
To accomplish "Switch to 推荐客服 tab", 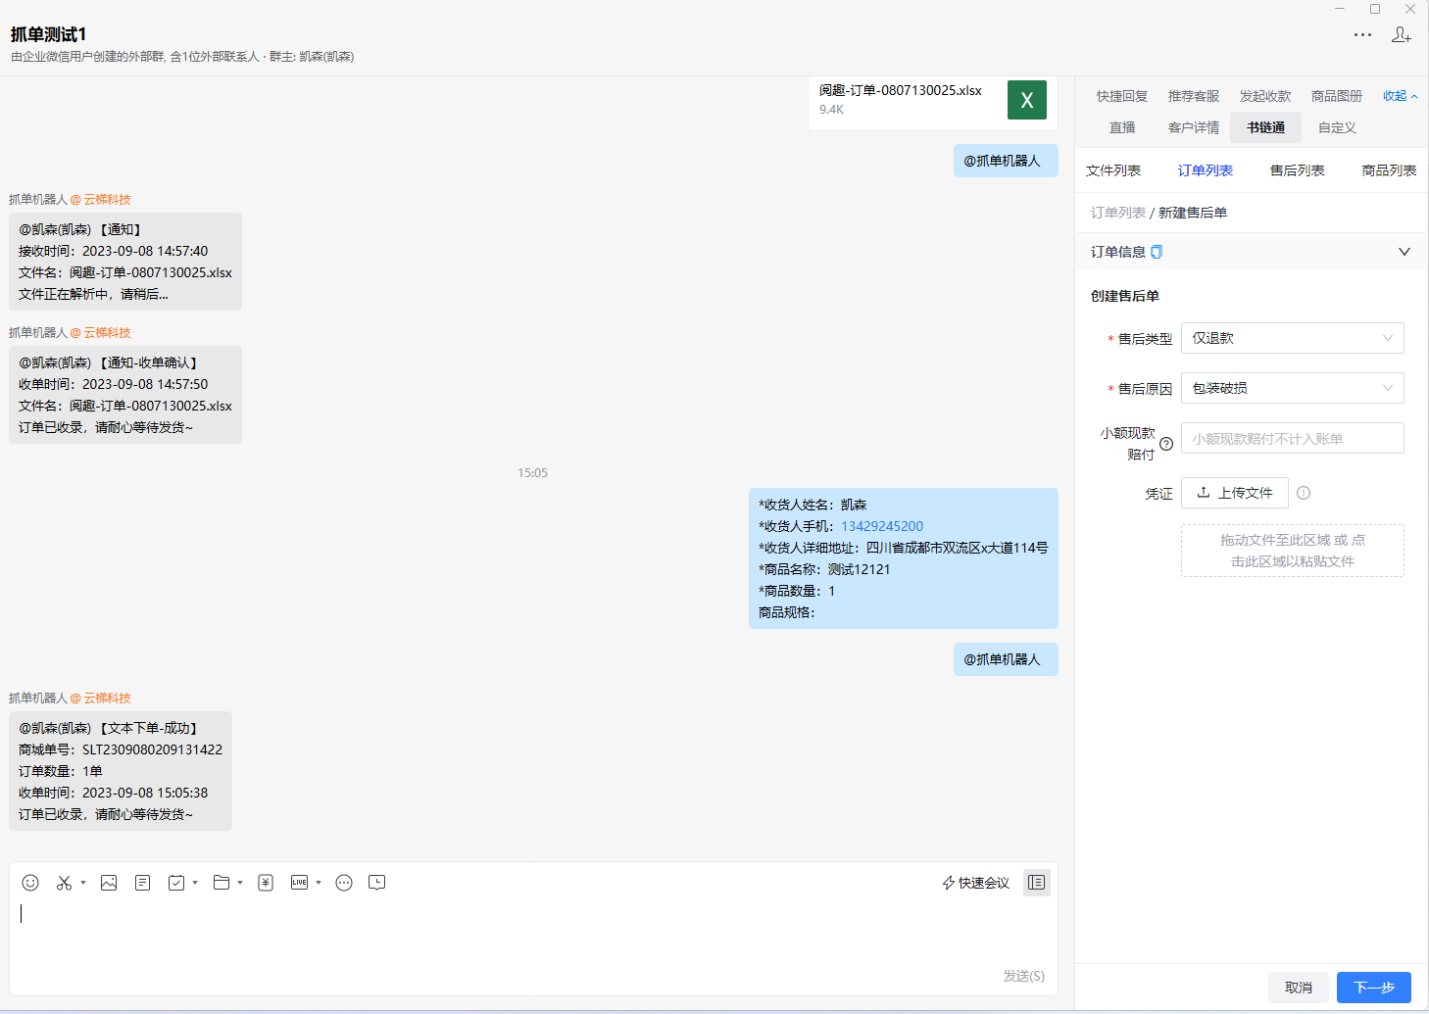I will (x=1194, y=96).
